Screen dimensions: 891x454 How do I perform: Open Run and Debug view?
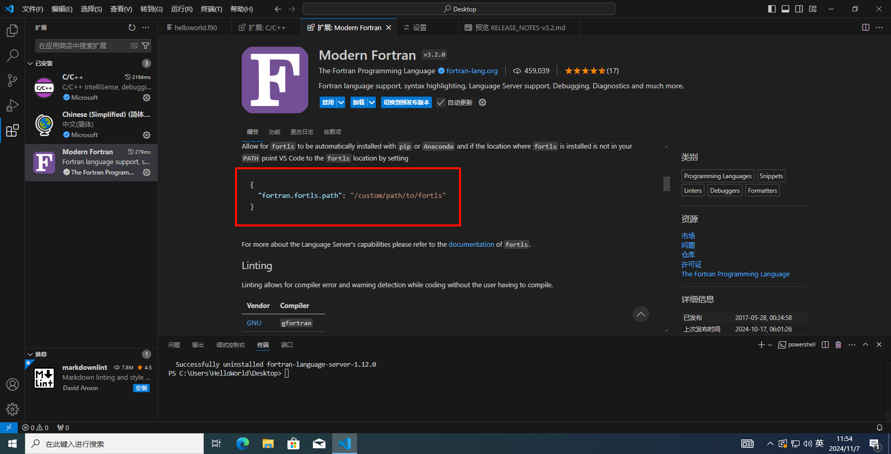coord(12,105)
